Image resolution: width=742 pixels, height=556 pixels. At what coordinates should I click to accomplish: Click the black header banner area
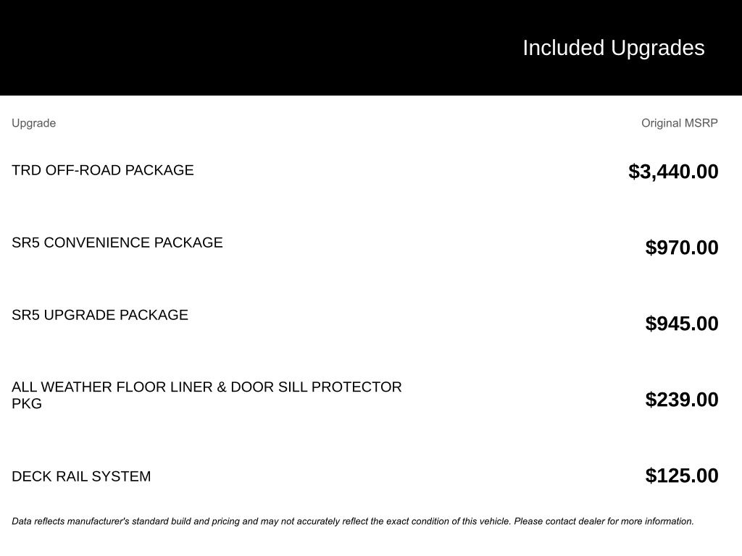click(371, 48)
